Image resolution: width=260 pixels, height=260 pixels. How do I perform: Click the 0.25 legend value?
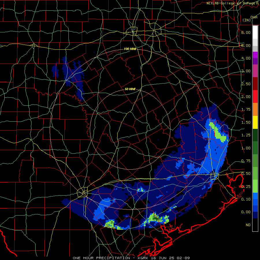point(246,187)
